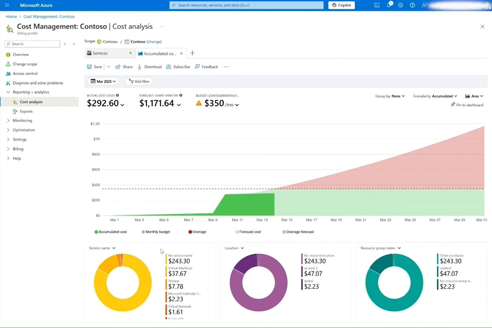The height and width of the screenshot is (328, 492).
Task: Click the help question mark icon
Action: (x=412, y=5)
